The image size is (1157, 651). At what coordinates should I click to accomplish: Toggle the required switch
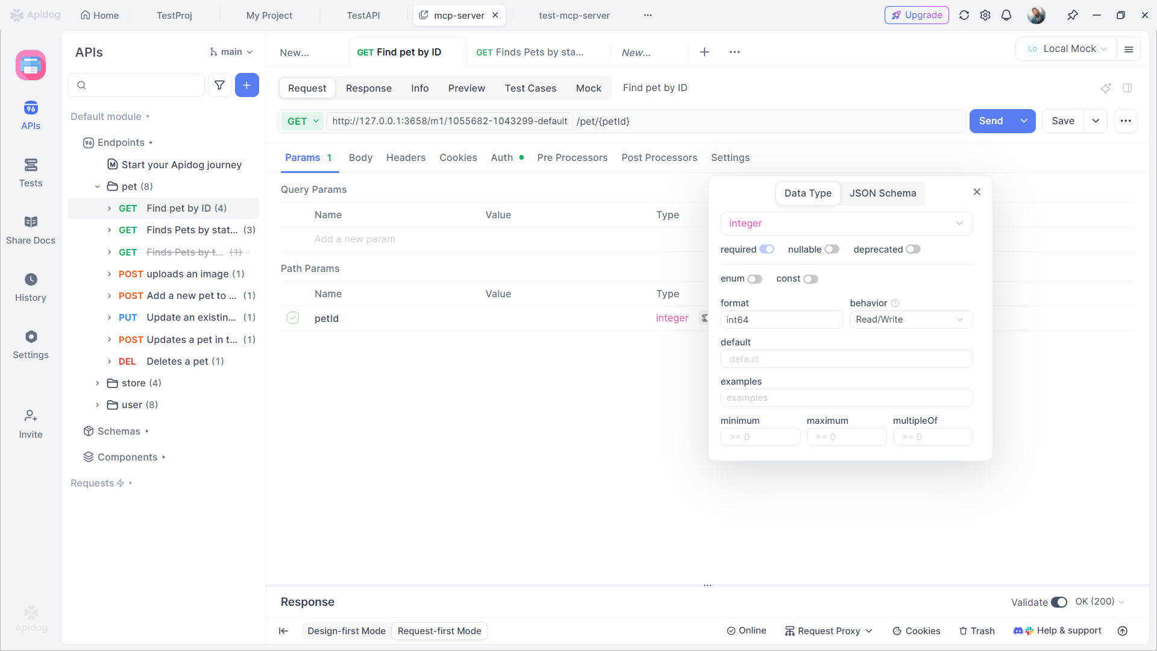(767, 250)
